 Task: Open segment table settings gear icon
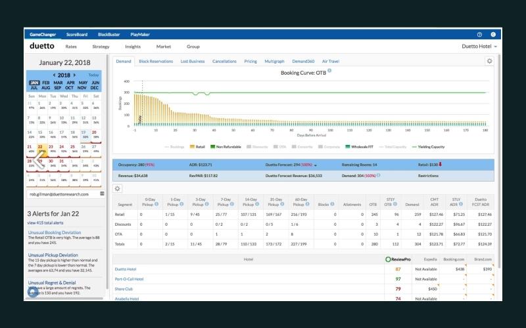pos(118,188)
